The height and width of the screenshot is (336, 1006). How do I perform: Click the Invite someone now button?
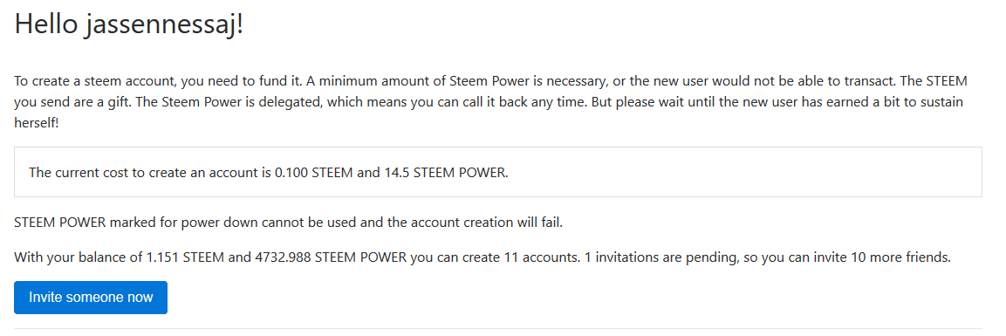click(x=91, y=298)
